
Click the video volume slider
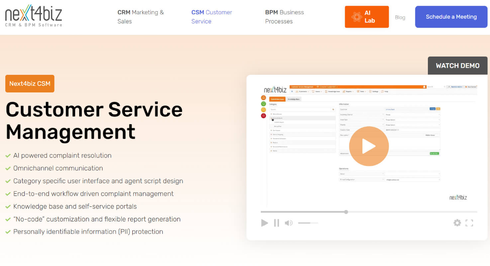click(308, 223)
